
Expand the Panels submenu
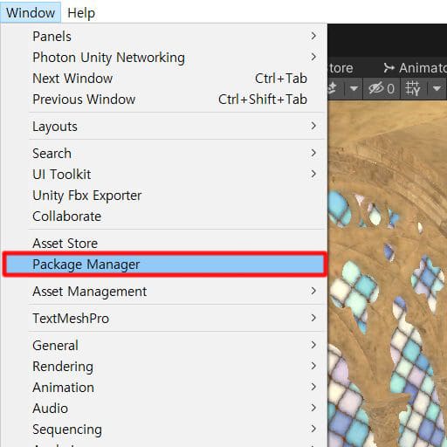coord(163,37)
